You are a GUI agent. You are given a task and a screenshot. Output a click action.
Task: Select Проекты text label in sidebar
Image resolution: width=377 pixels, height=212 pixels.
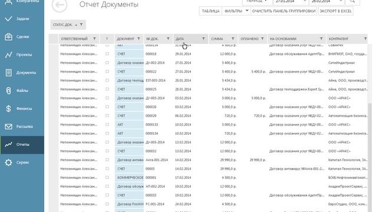pos(24,55)
